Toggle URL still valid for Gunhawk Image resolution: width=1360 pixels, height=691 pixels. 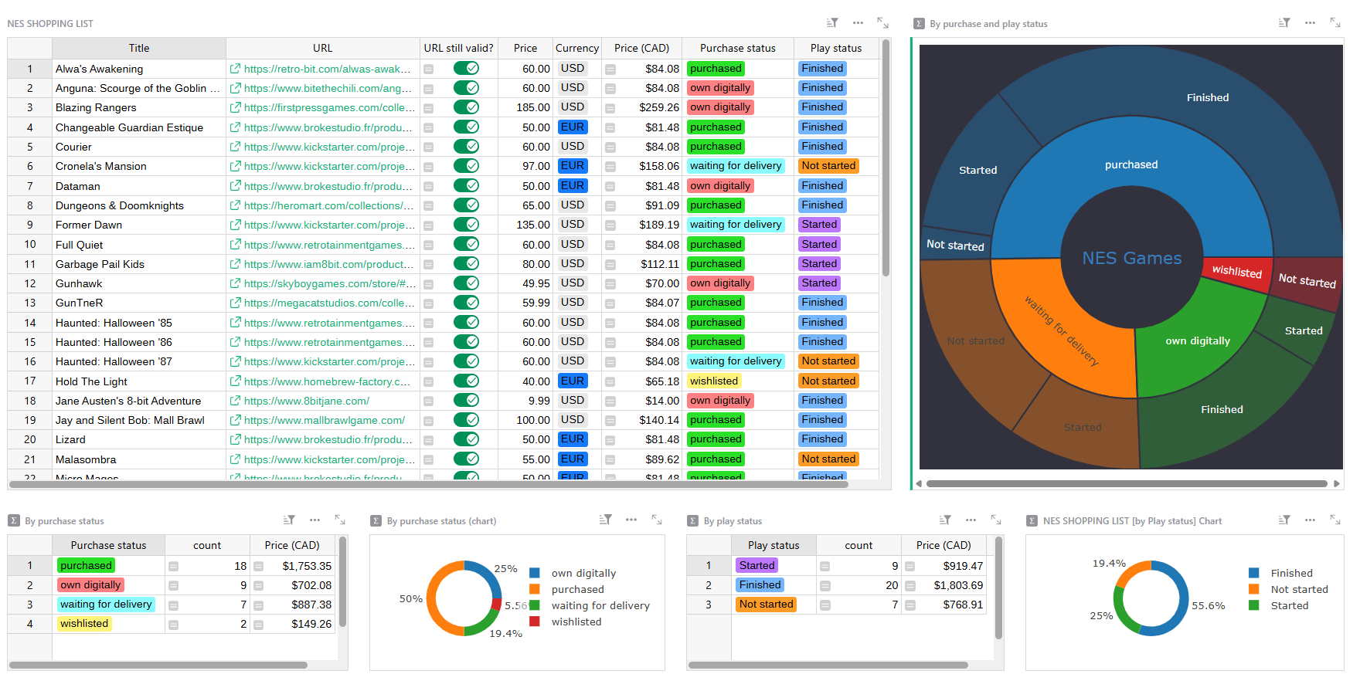[x=466, y=283]
